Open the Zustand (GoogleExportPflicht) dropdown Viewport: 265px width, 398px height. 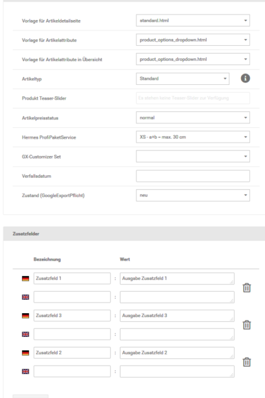pyautogui.click(x=193, y=195)
